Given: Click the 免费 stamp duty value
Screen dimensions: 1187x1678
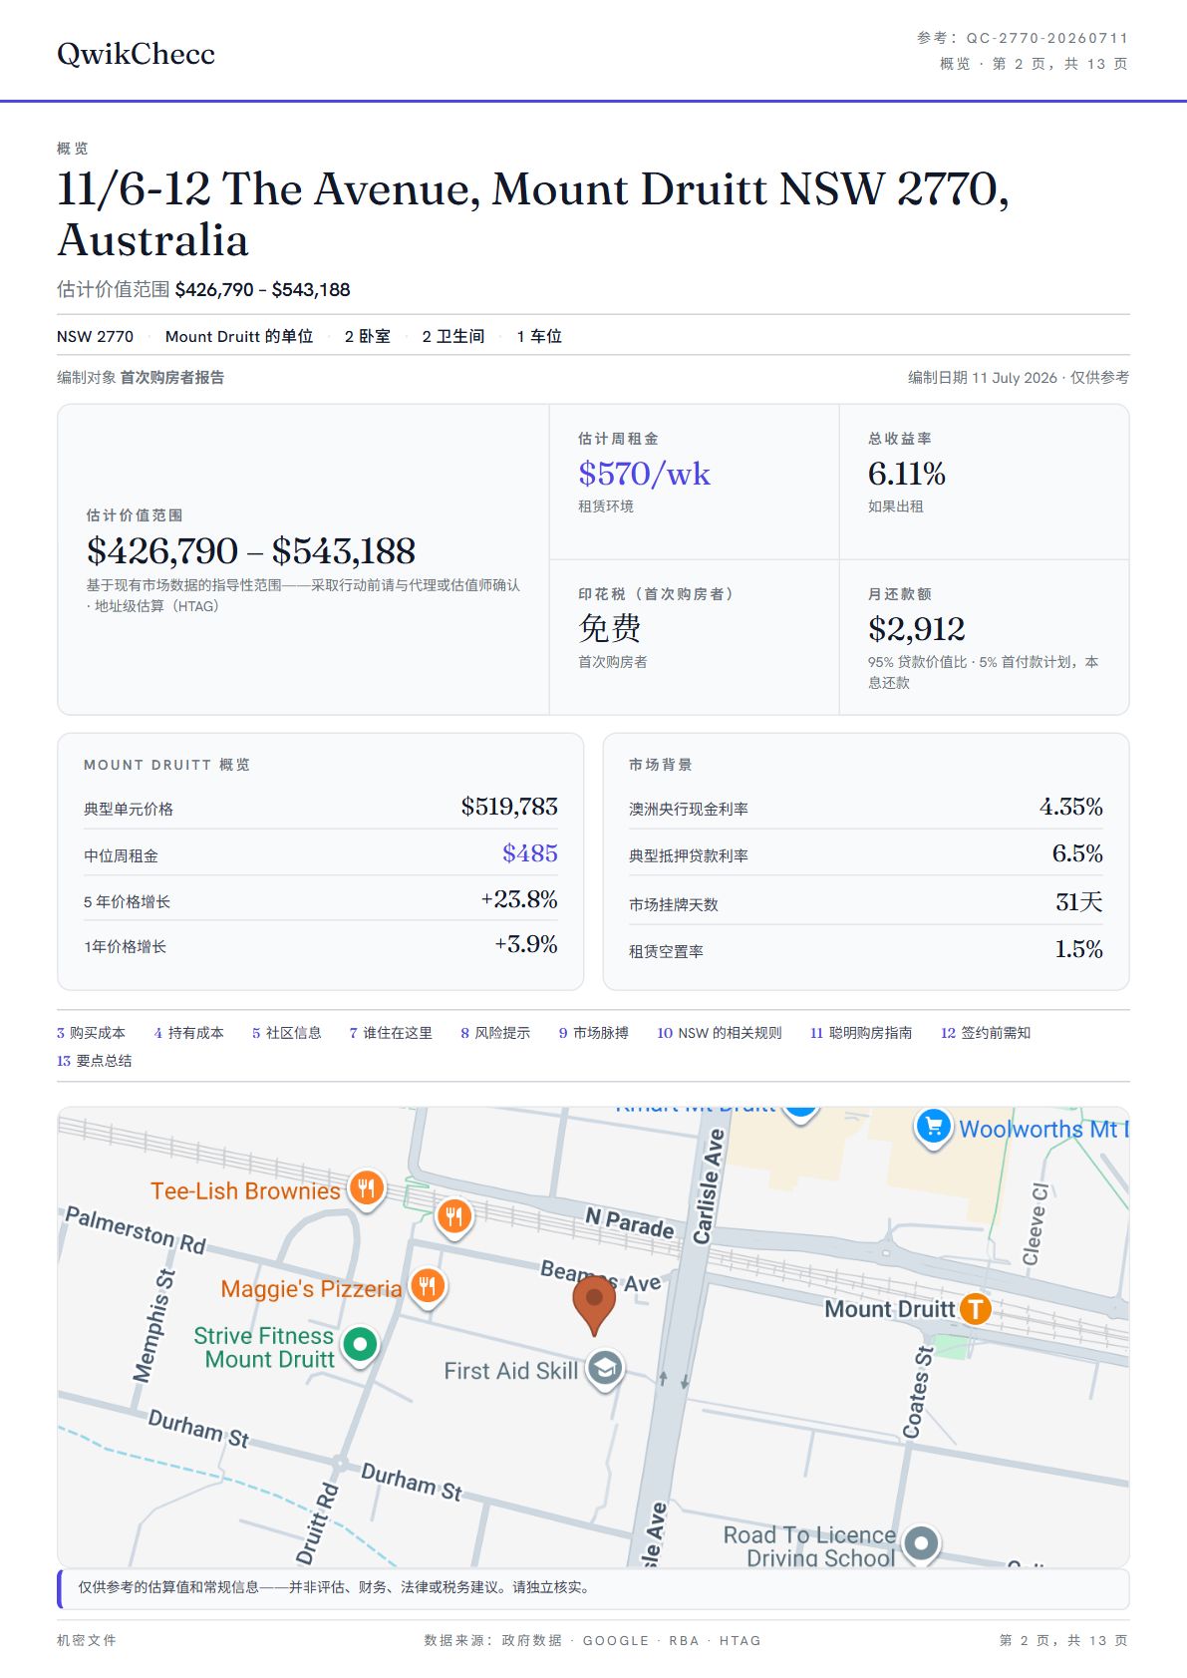Looking at the screenshot, I should tap(610, 628).
